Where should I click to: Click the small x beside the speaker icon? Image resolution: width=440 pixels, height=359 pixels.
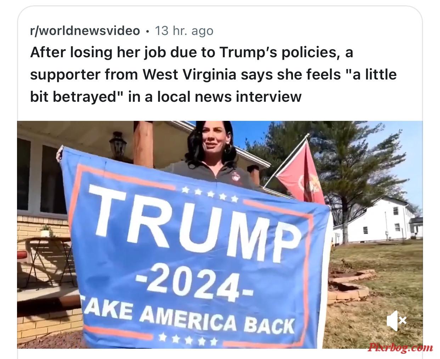(x=403, y=320)
